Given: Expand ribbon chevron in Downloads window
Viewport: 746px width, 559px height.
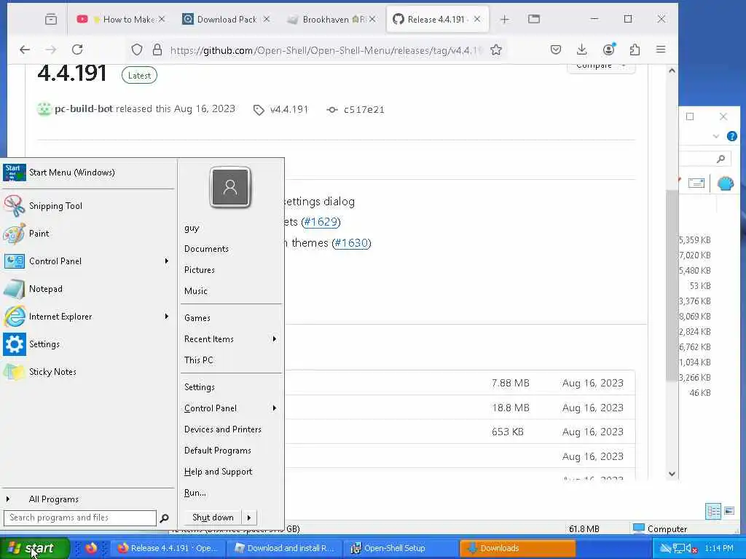Looking at the screenshot, I should click(716, 136).
